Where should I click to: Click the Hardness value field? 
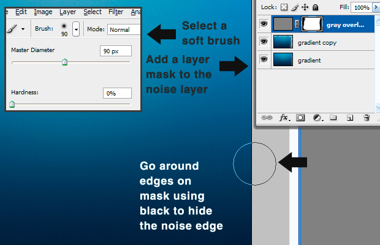(x=117, y=93)
